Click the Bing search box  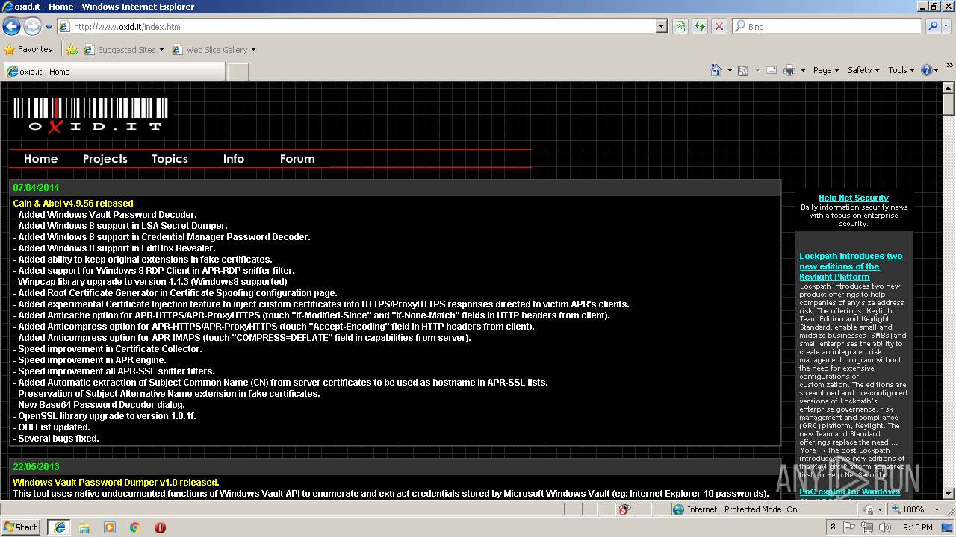click(x=828, y=27)
